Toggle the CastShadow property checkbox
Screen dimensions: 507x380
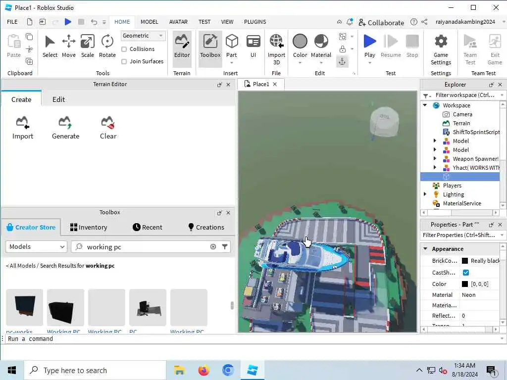(465, 273)
